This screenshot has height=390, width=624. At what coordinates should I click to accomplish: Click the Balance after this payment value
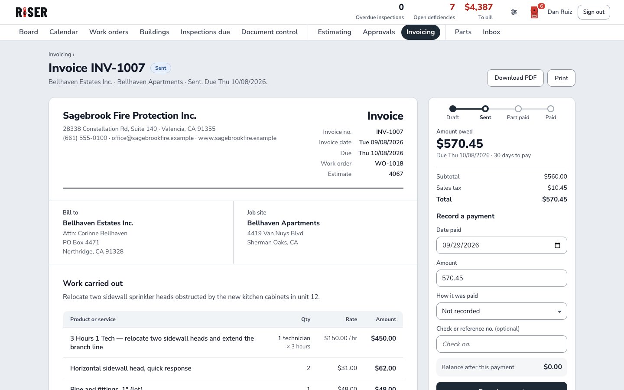(553, 367)
